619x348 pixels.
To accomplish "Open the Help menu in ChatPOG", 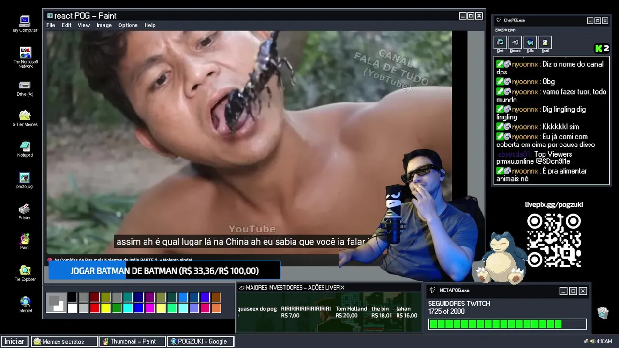I will (512, 30).
